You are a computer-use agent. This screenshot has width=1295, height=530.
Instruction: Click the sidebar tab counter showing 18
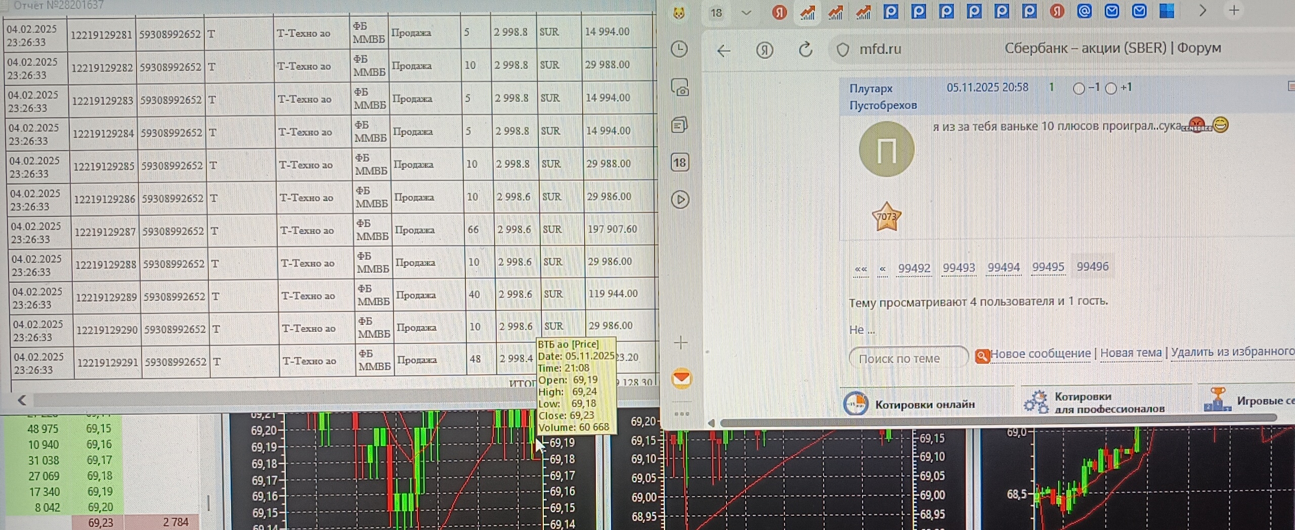(x=680, y=162)
